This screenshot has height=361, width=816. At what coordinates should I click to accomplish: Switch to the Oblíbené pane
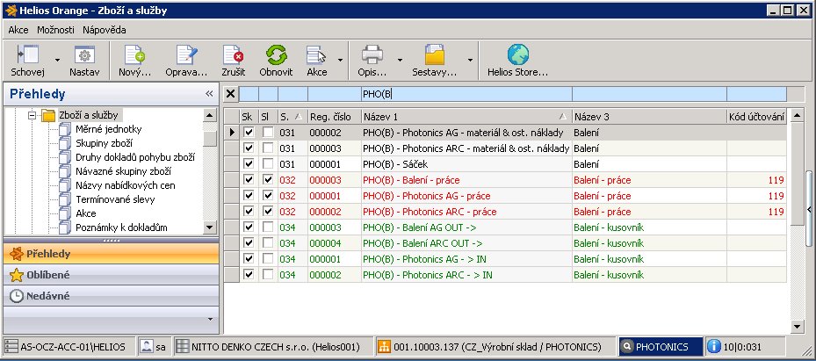click(x=112, y=275)
